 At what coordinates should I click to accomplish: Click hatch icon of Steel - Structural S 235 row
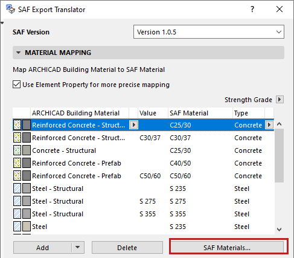coord(17,189)
